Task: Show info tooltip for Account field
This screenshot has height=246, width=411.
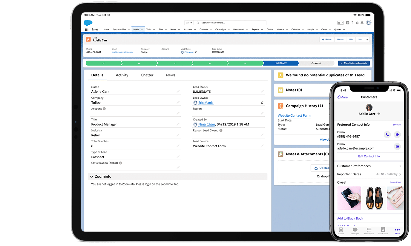Action: pyautogui.click(x=104, y=109)
